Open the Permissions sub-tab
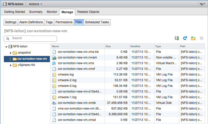The height and width of the screenshot is (124, 208). click(x=64, y=22)
